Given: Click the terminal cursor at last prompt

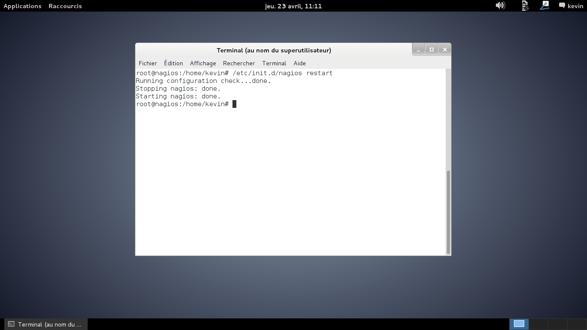Looking at the screenshot, I should click(x=234, y=104).
